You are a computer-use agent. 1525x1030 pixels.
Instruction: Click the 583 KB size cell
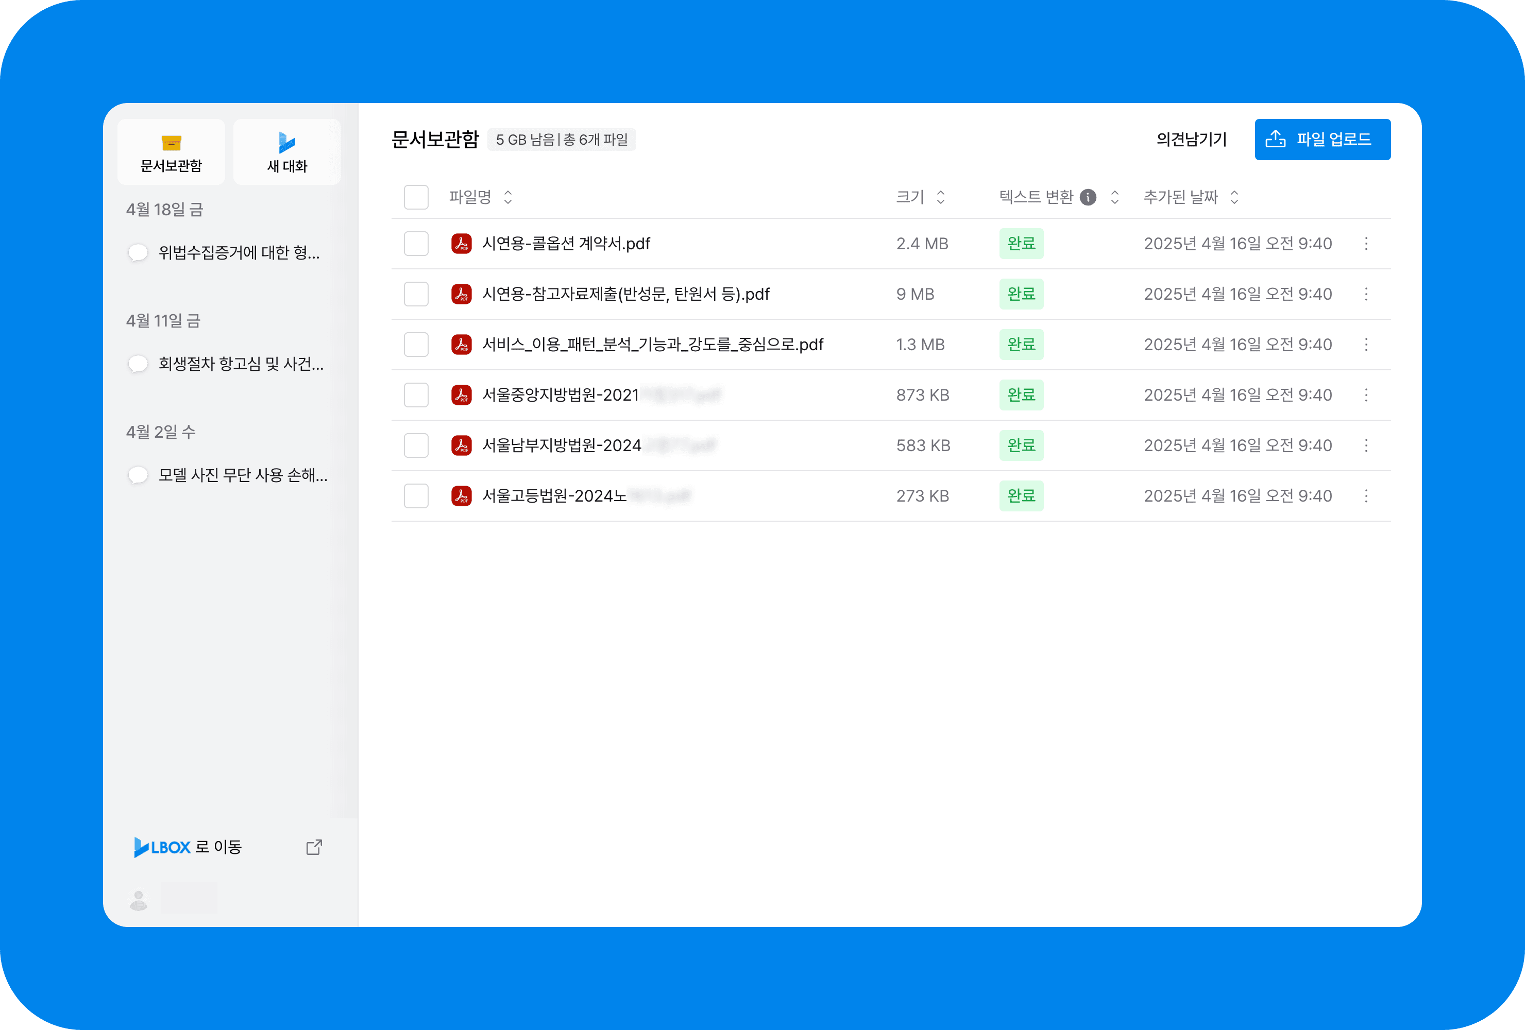(923, 445)
